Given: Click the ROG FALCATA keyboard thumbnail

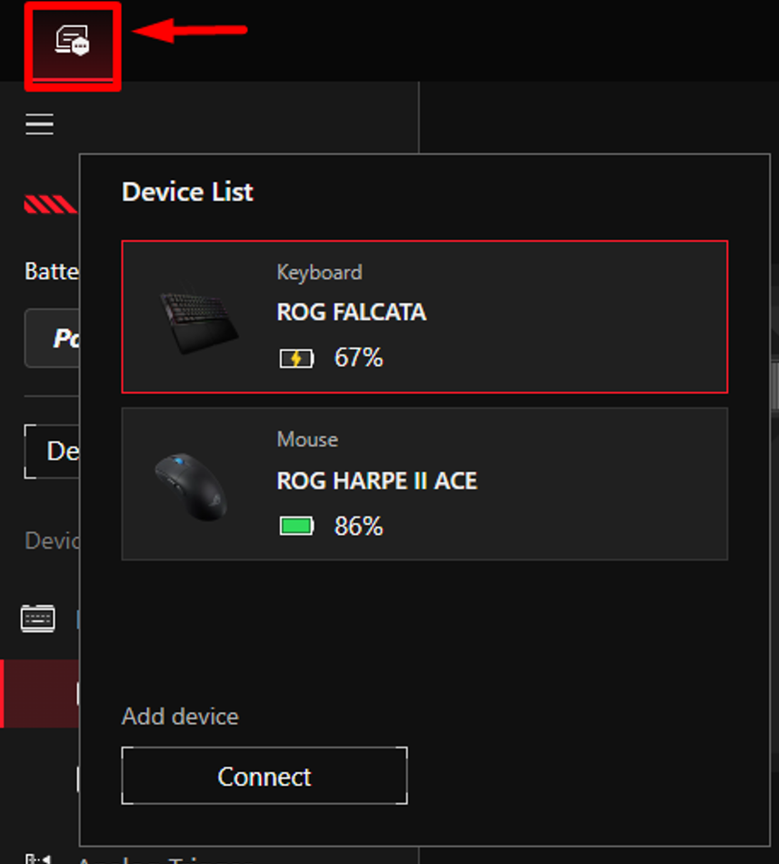Looking at the screenshot, I should [x=198, y=321].
